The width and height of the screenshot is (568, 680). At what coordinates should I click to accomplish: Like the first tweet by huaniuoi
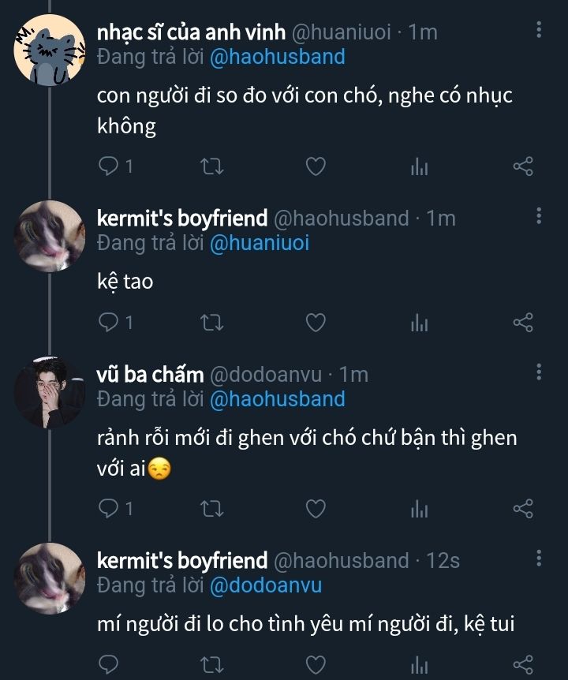(316, 166)
